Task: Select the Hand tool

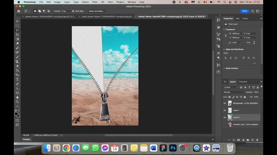Action: (17, 97)
